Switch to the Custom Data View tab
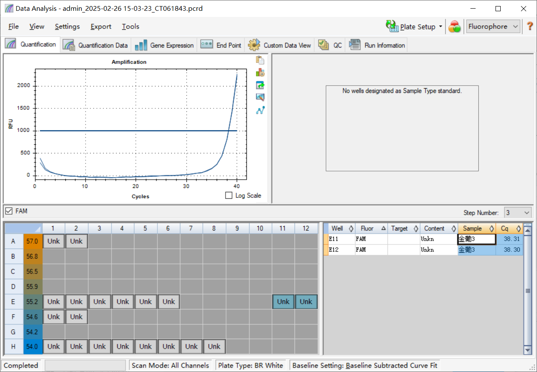The height and width of the screenshot is (372, 537). click(279, 45)
